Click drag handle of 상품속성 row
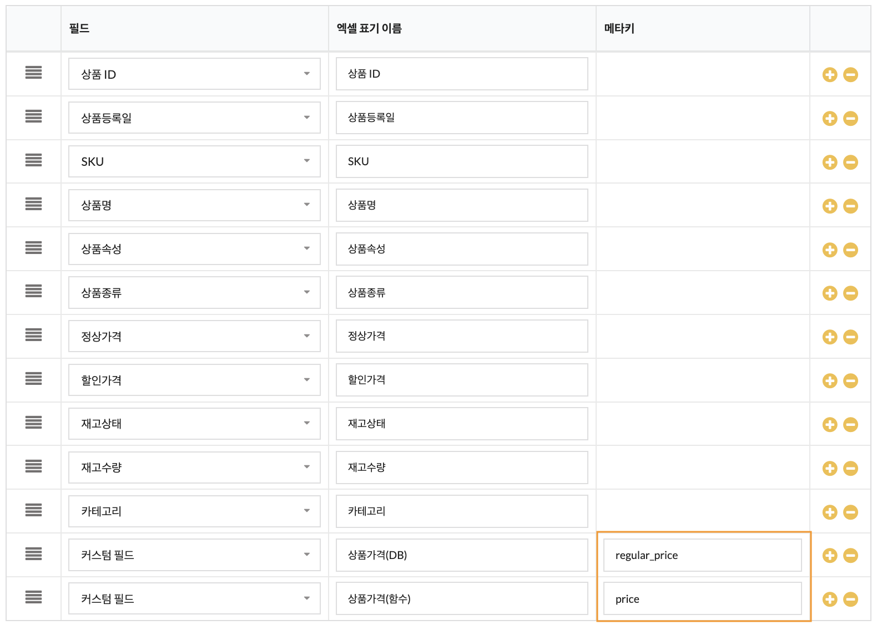 point(33,248)
